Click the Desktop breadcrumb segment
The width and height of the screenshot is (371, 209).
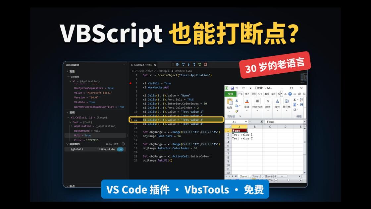(162, 71)
